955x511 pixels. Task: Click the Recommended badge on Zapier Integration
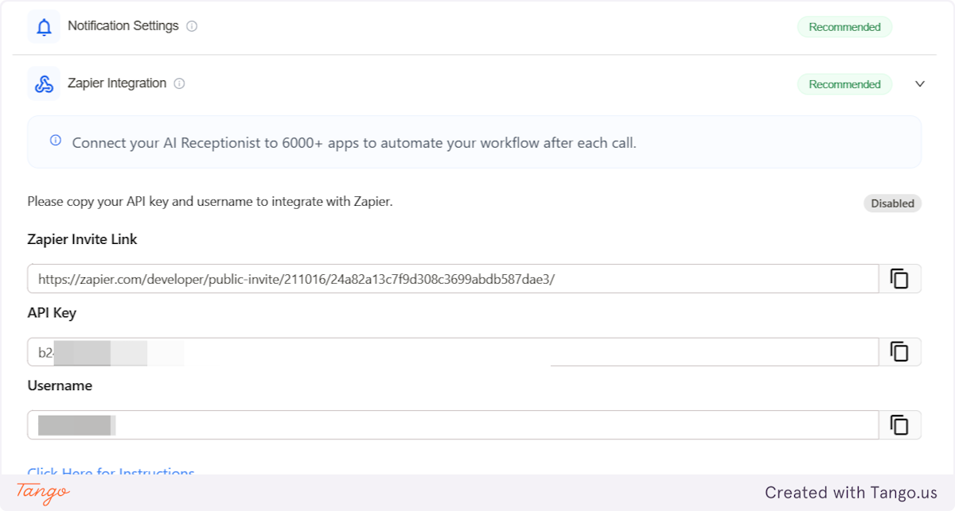pyautogui.click(x=844, y=84)
